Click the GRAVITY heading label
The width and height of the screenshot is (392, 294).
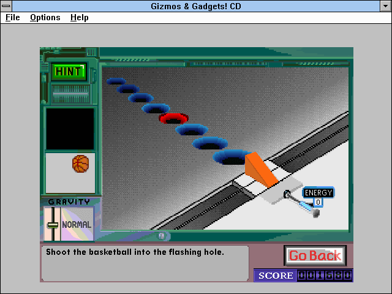point(69,202)
